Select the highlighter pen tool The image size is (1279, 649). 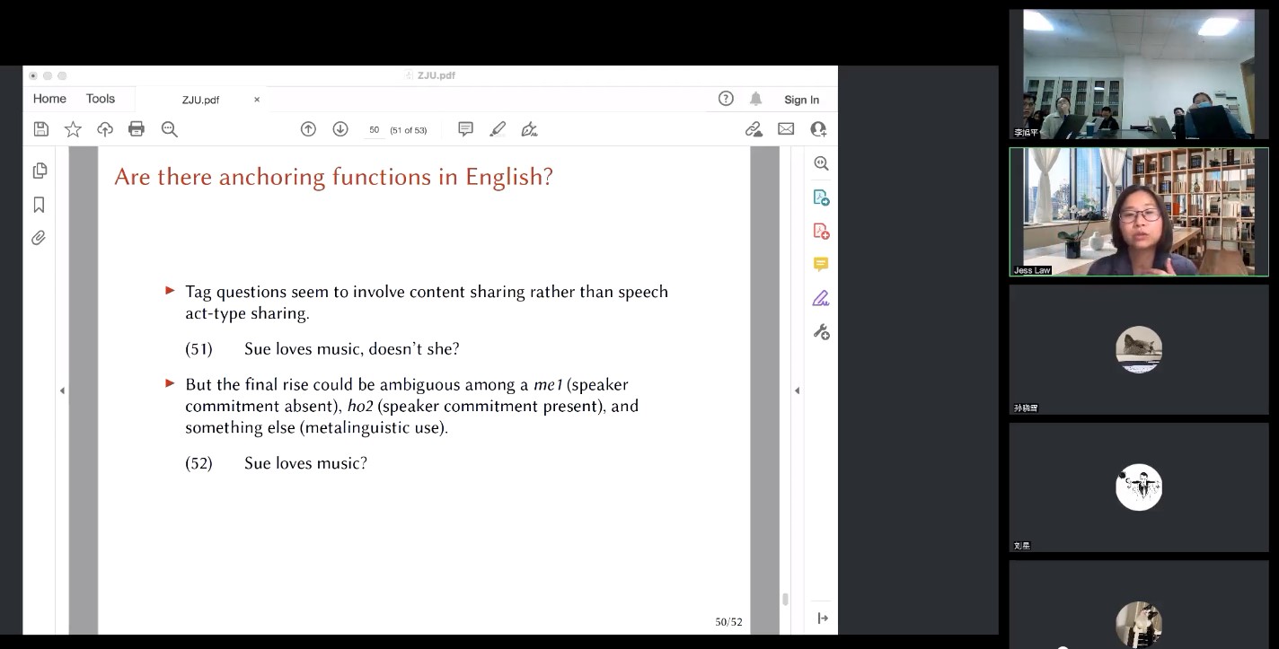[x=498, y=129]
